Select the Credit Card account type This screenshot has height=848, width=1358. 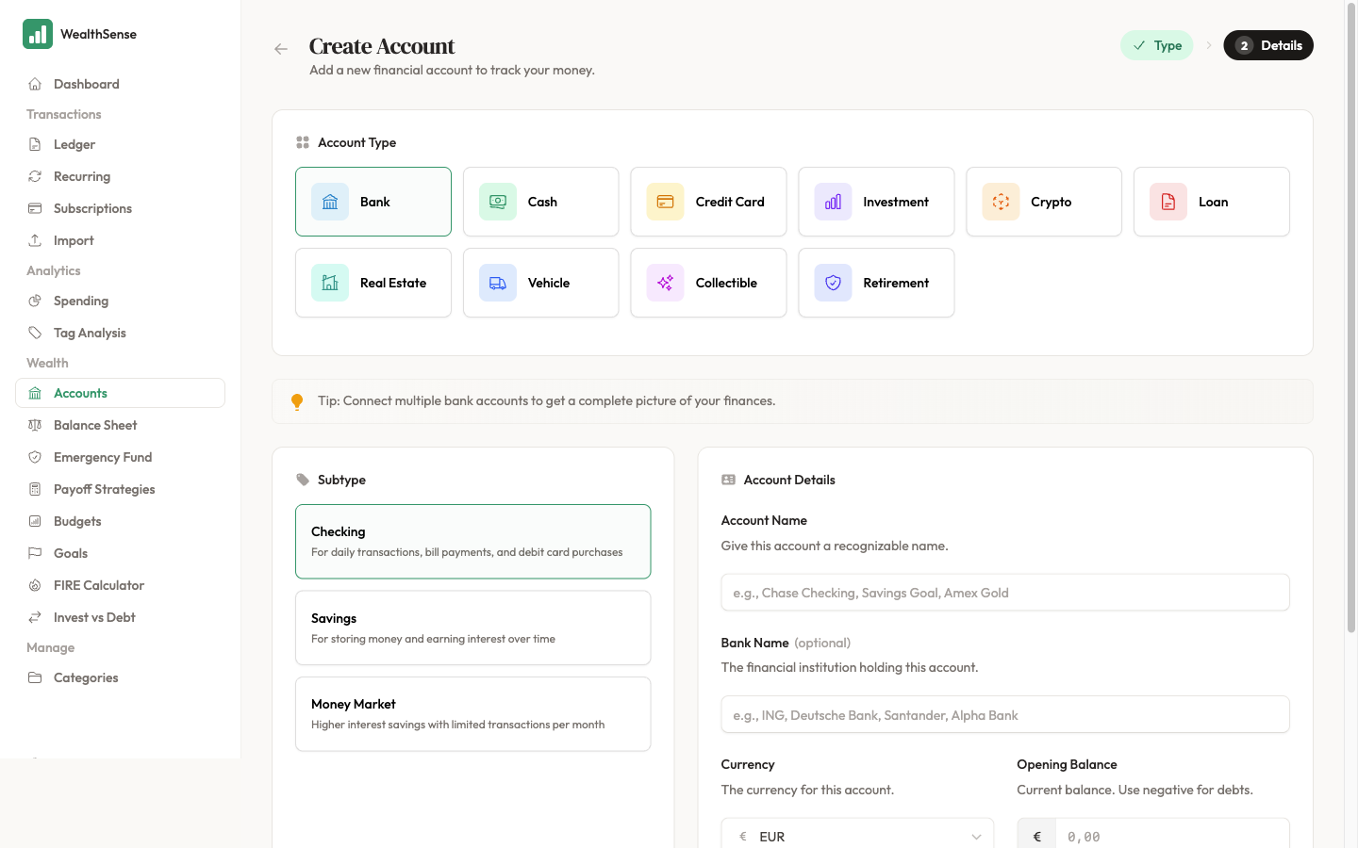coord(708,202)
